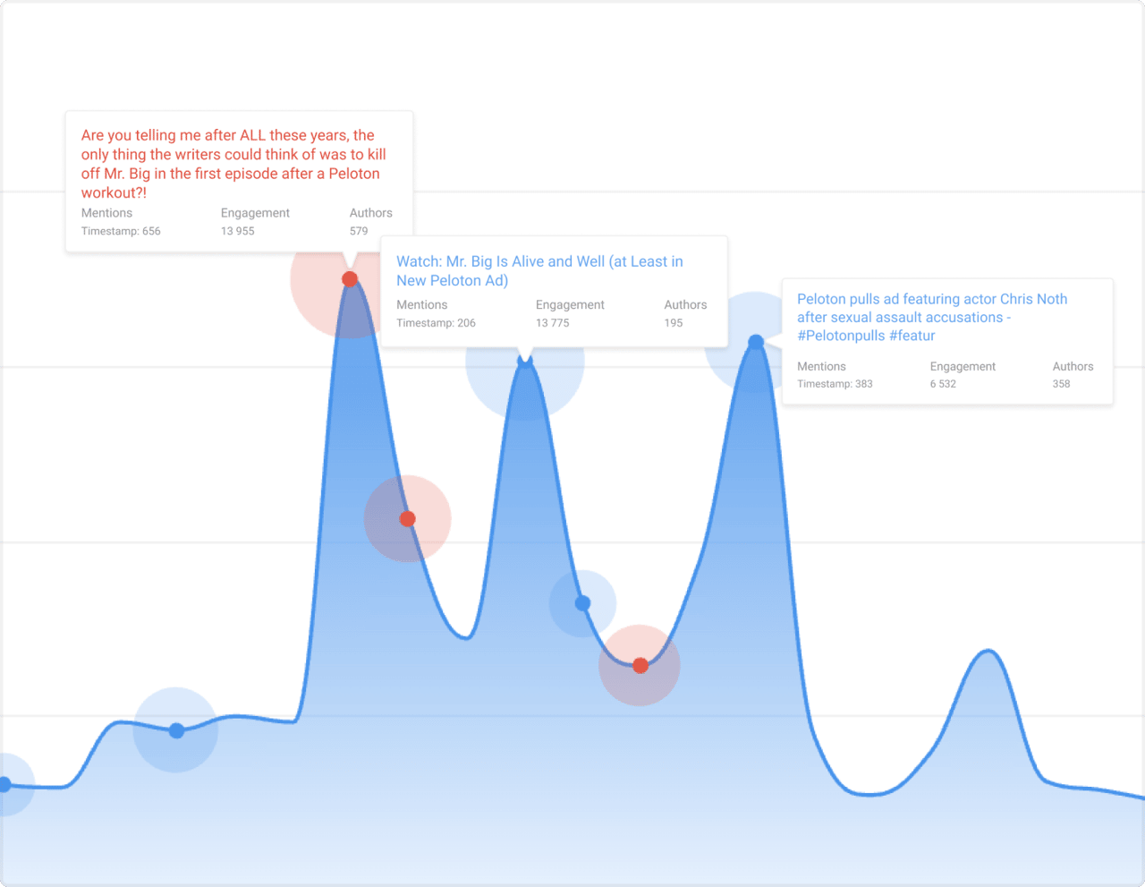Select the red marker in the valley before the third peak
Viewport: 1145px width, 887px height.
[640, 665]
